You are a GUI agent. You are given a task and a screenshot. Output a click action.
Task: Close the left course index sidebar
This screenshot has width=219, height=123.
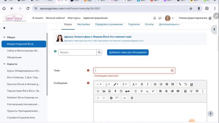pos(4,28)
